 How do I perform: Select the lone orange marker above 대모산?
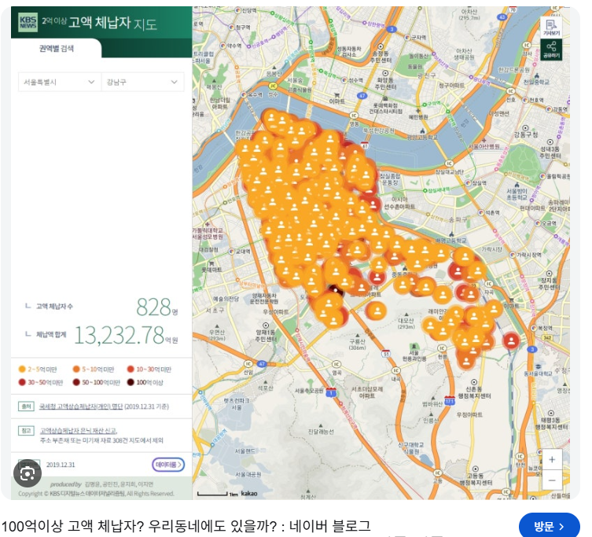point(376,311)
